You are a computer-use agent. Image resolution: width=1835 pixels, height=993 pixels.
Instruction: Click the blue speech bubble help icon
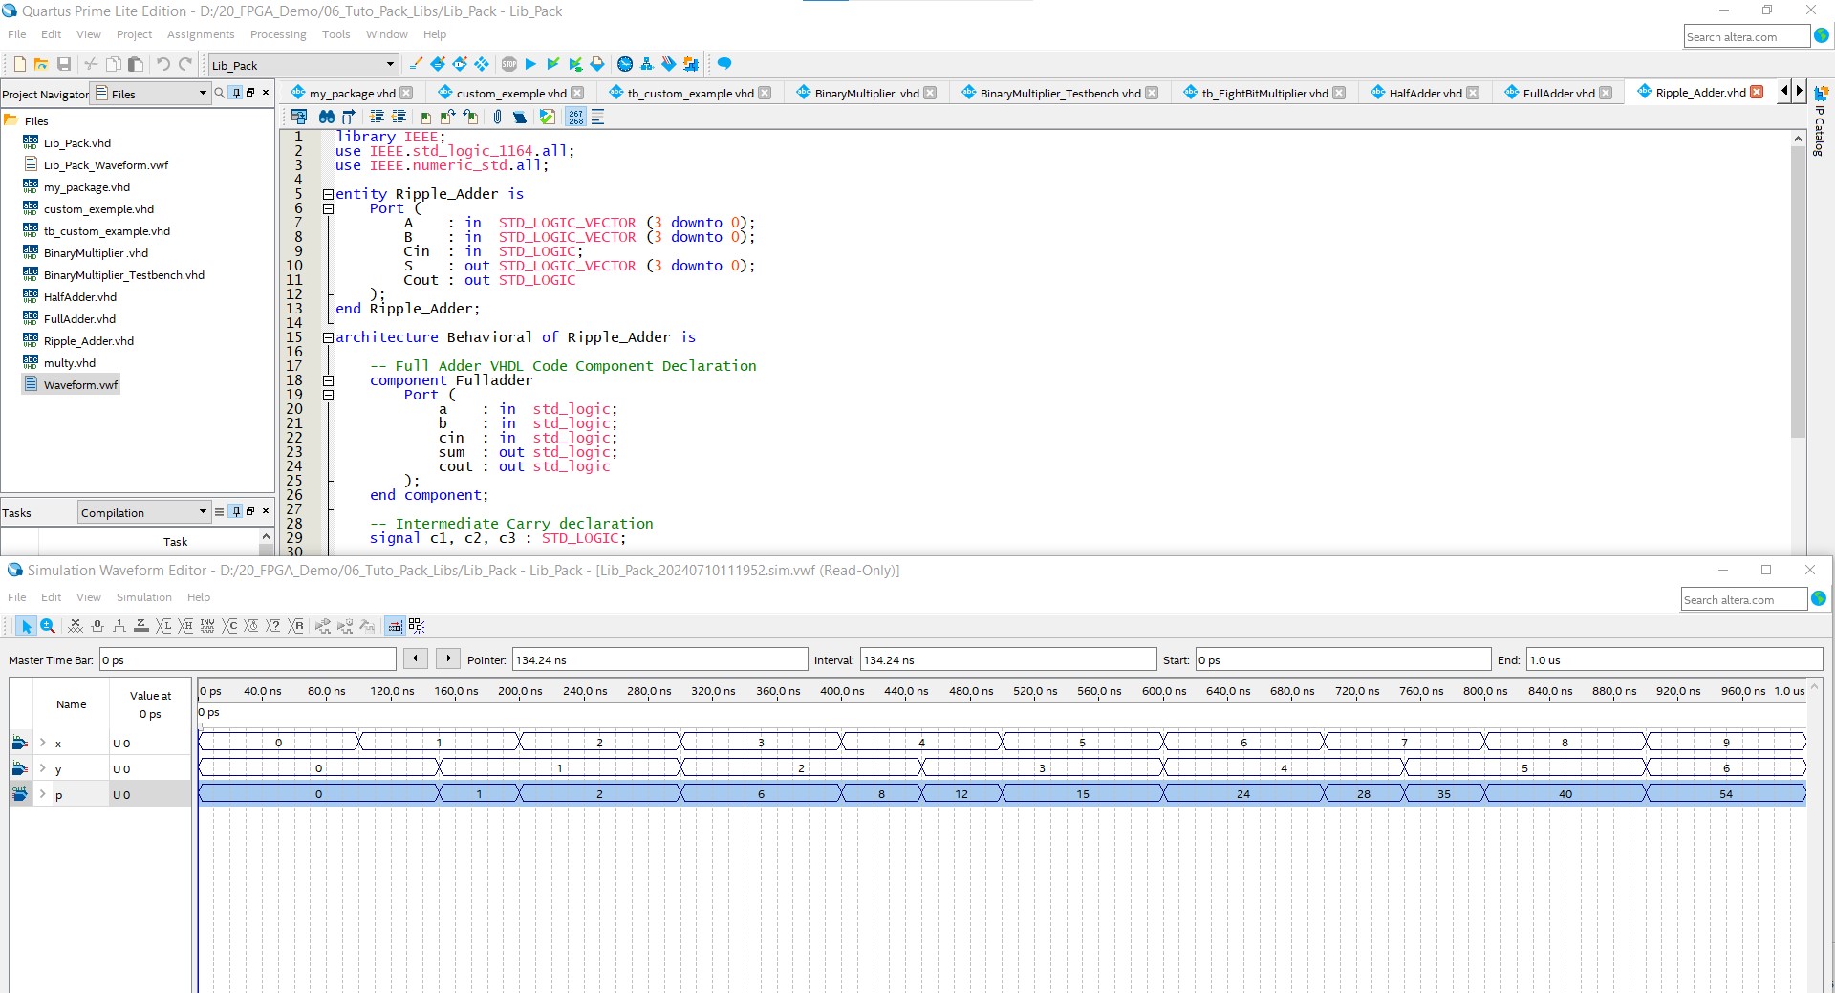pyautogui.click(x=724, y=64)
